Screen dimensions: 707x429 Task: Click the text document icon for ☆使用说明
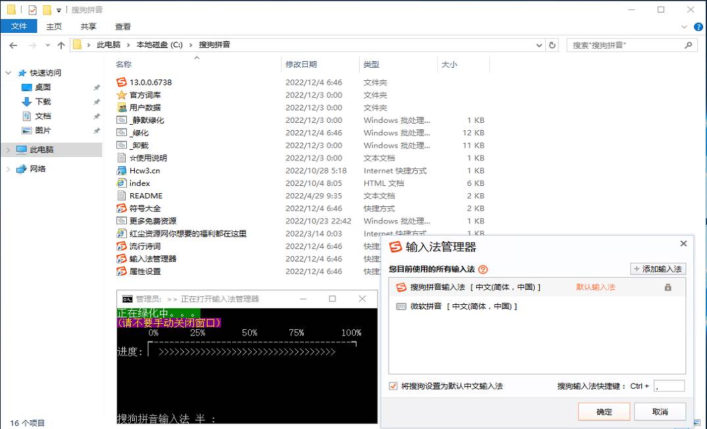pyautogui.click(x=121, y=158)
